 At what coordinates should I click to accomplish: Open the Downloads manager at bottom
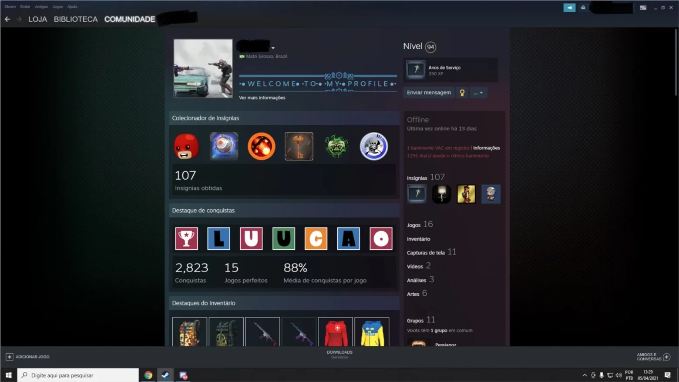click(339, 355)
